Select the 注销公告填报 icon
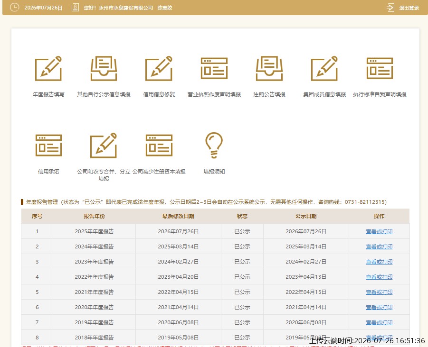Screen dimensions: 428x347 tap(269, 69)
